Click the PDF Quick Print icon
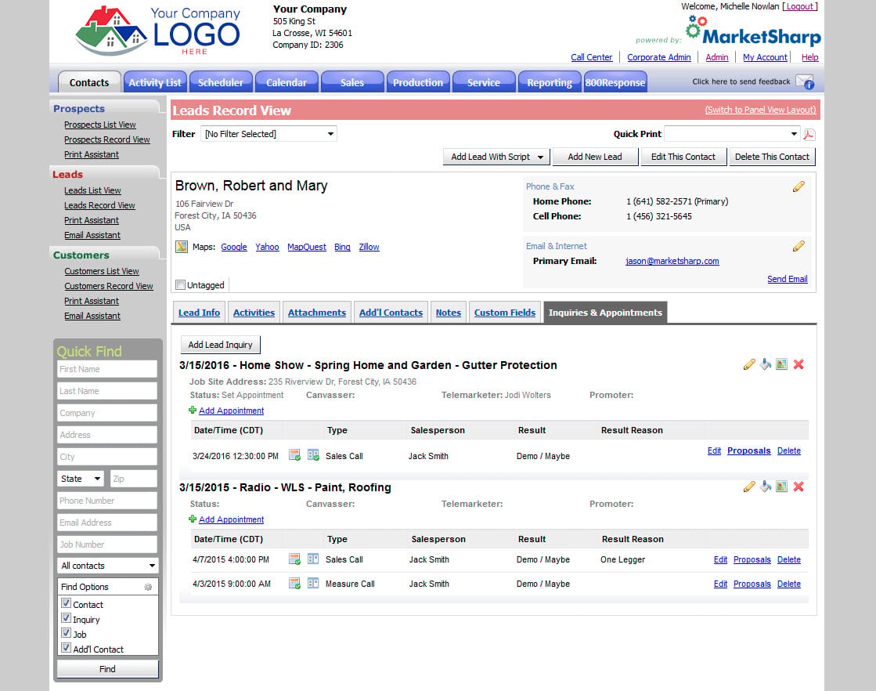Screen dimensions: 876x691 [809, 135]
